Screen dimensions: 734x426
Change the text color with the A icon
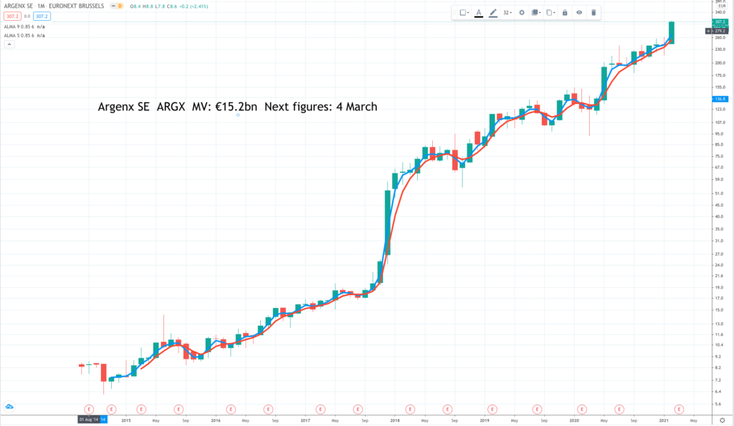(x=478, y=13)
